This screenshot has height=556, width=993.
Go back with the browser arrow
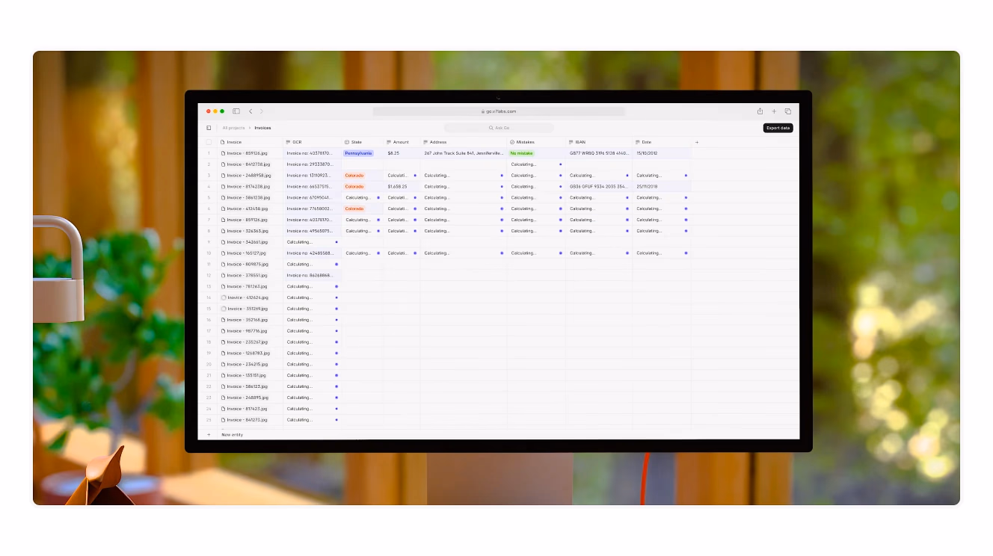250,111
